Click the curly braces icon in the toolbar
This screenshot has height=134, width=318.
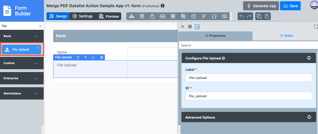(x=214, y=16)
